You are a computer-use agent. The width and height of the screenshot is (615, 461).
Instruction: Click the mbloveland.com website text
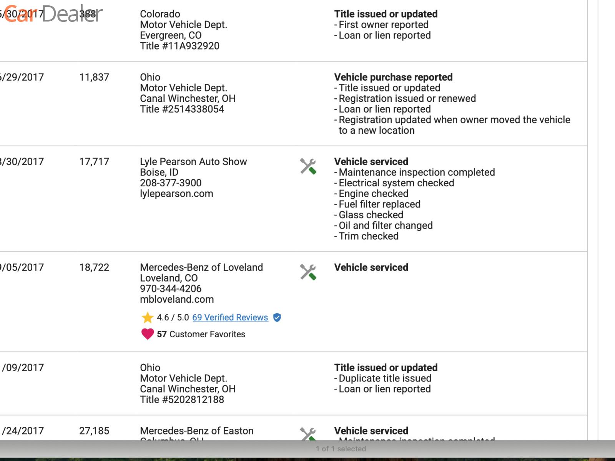click(177, 299)
